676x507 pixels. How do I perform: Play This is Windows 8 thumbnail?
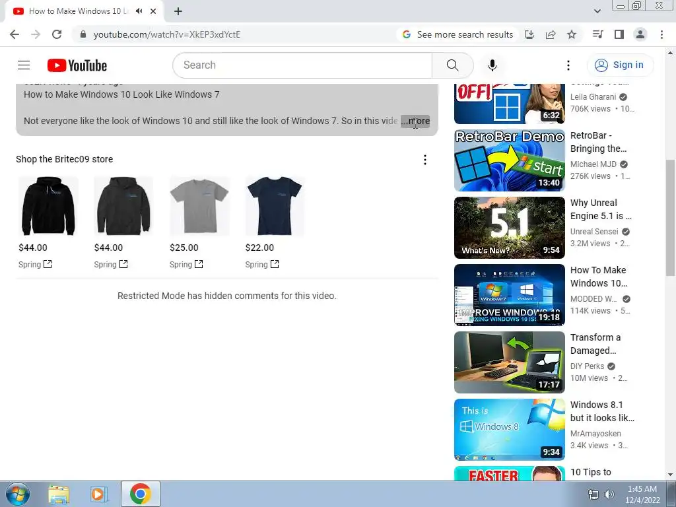pos(510,429)
